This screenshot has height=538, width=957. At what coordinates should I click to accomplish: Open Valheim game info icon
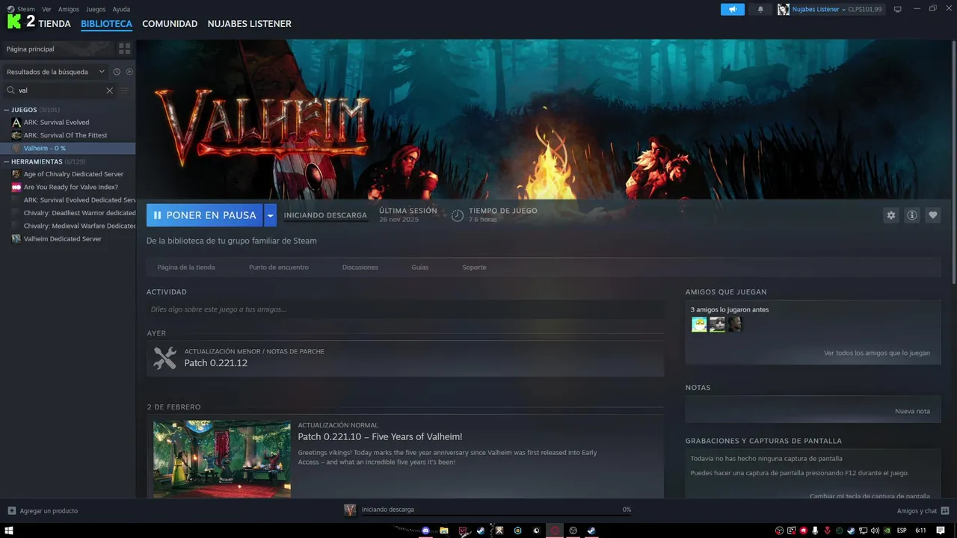click(x=911, y=215)
